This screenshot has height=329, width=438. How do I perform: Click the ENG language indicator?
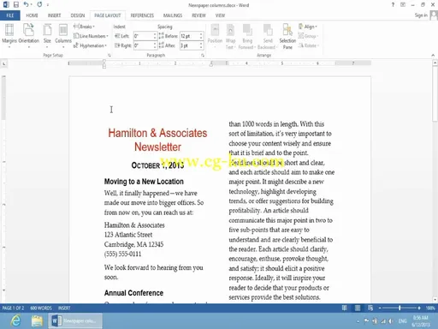point(402,321)
